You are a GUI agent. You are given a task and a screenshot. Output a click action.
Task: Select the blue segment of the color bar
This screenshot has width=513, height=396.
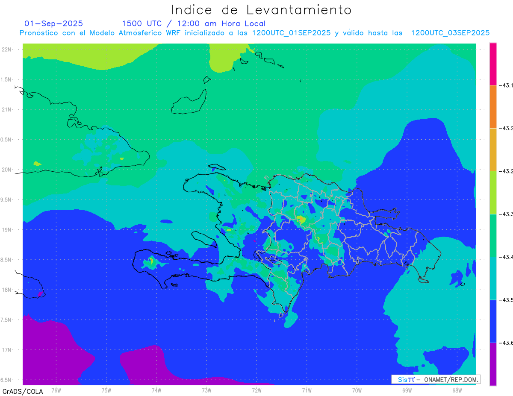493,321
